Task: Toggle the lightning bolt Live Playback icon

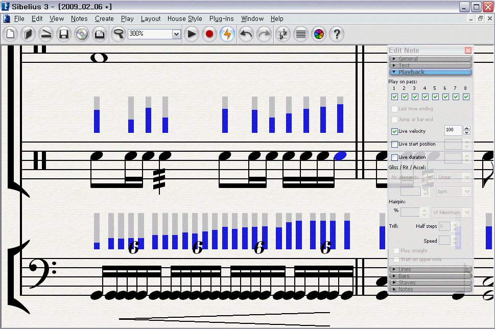Action: (227, 34)
